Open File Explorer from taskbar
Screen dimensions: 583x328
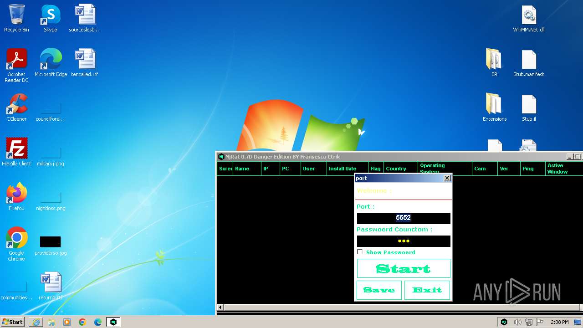coord(51,322)
